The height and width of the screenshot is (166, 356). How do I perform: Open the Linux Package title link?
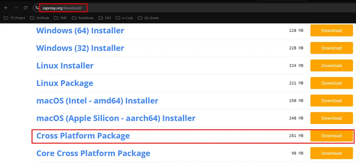tap(65, 83)
